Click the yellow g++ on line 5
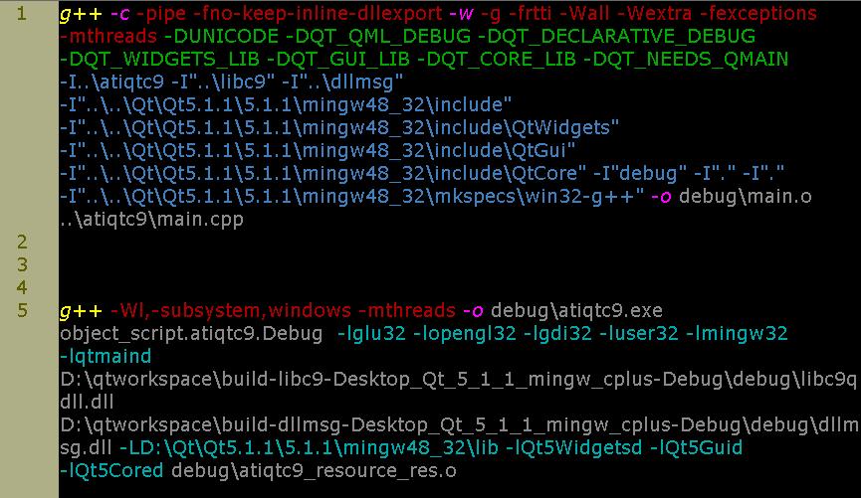Viewport: 861px width, 498px height. click(81, 310)
